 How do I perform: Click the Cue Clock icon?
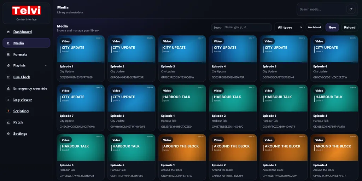coord(8,77)
